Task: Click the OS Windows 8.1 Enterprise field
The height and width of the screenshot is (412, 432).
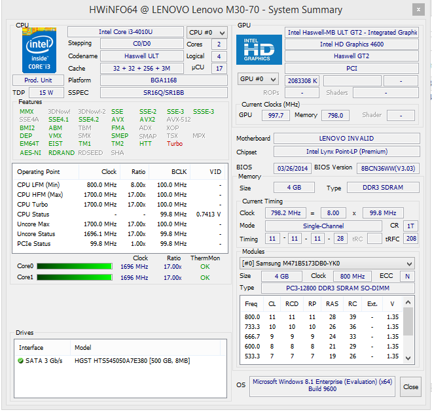Action: [322, 386]
